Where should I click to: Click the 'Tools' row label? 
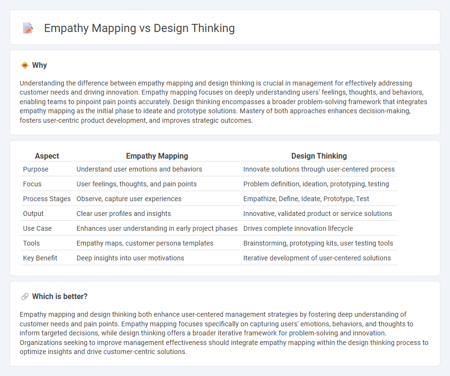coord(31,243)
